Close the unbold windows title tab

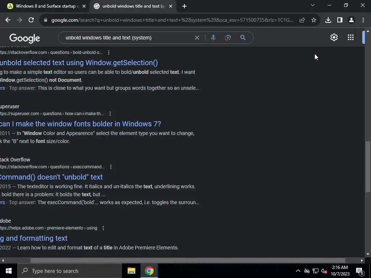coord(171,6)
